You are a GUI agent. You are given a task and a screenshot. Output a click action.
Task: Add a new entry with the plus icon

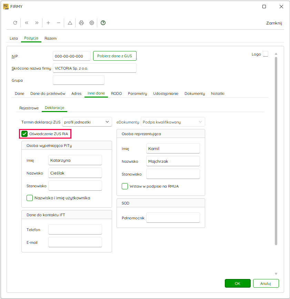click(x=48, y=23)
